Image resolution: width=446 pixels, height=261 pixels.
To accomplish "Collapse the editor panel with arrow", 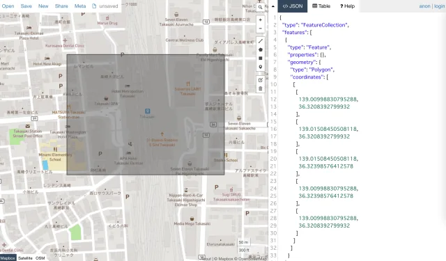I will pos(273,6).
